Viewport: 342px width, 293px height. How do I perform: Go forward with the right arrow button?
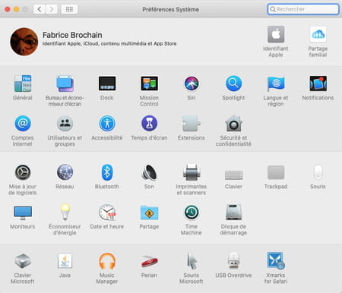point(52,9)
